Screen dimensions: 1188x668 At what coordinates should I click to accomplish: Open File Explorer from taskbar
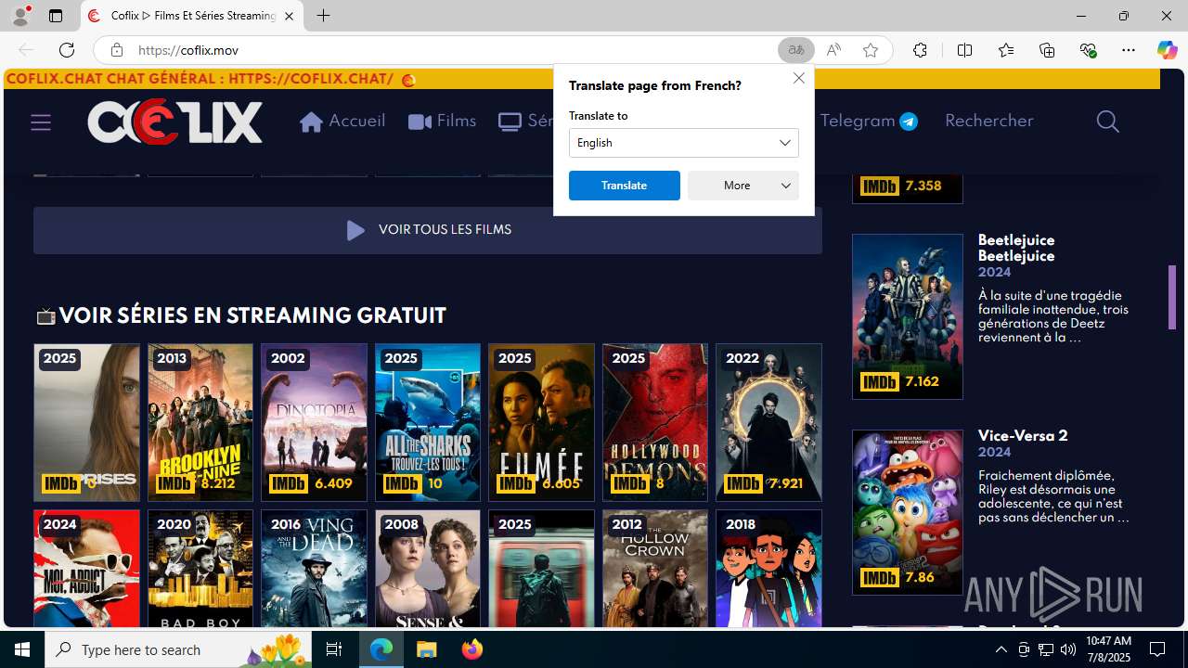427,649
